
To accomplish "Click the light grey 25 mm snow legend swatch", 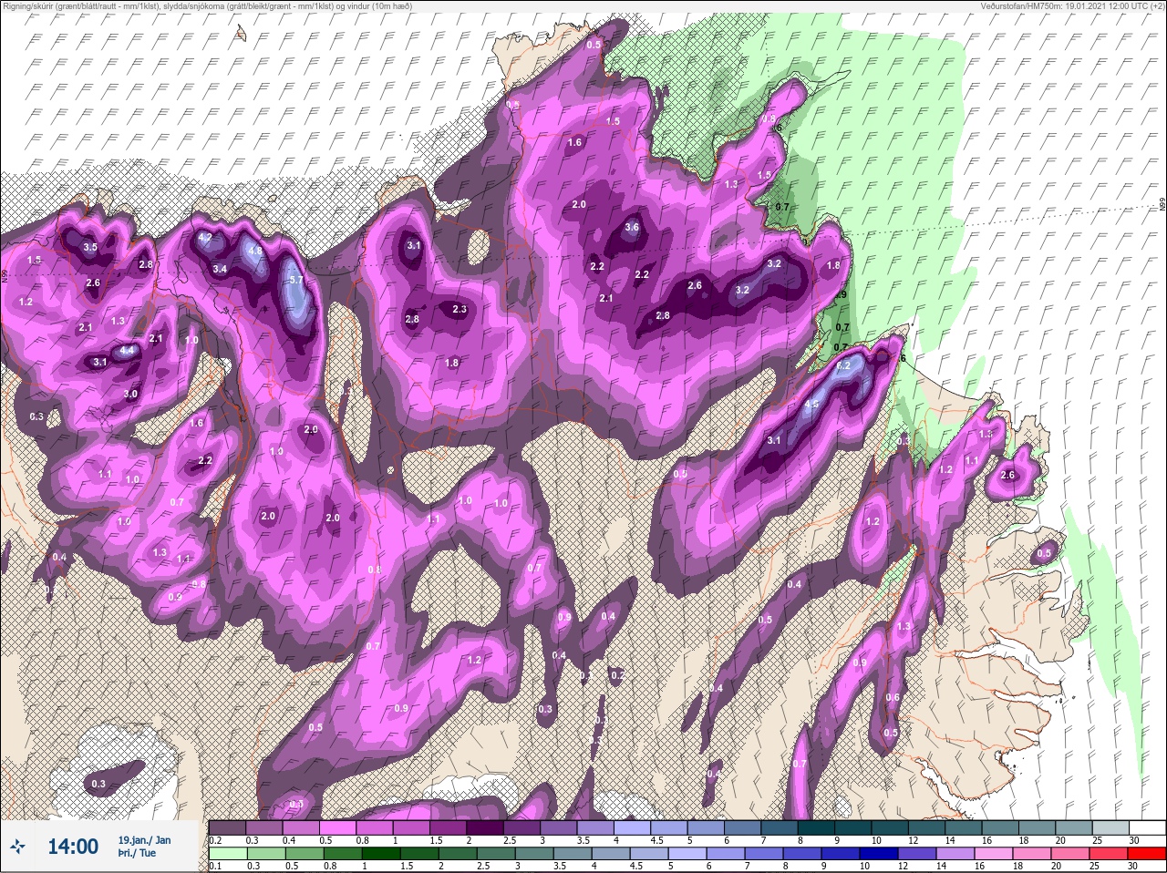I will [1111, 827].
